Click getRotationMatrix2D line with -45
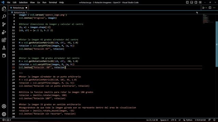The width and height of the screenshot is (218, 122). coord(48,43)
